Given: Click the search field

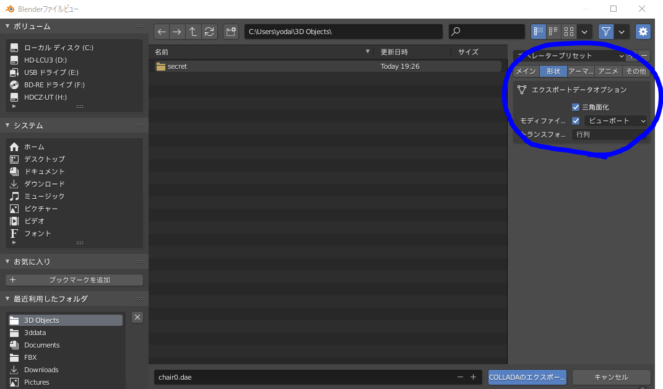Looking at the screenshot, I should point(487,32).
